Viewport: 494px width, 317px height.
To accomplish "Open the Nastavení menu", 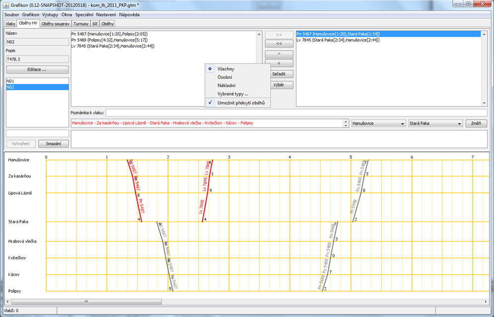I will tap(106, 15).
